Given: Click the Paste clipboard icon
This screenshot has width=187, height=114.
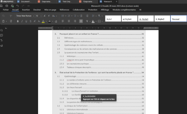Looking at the screenshot, I should tap(3, 21).
